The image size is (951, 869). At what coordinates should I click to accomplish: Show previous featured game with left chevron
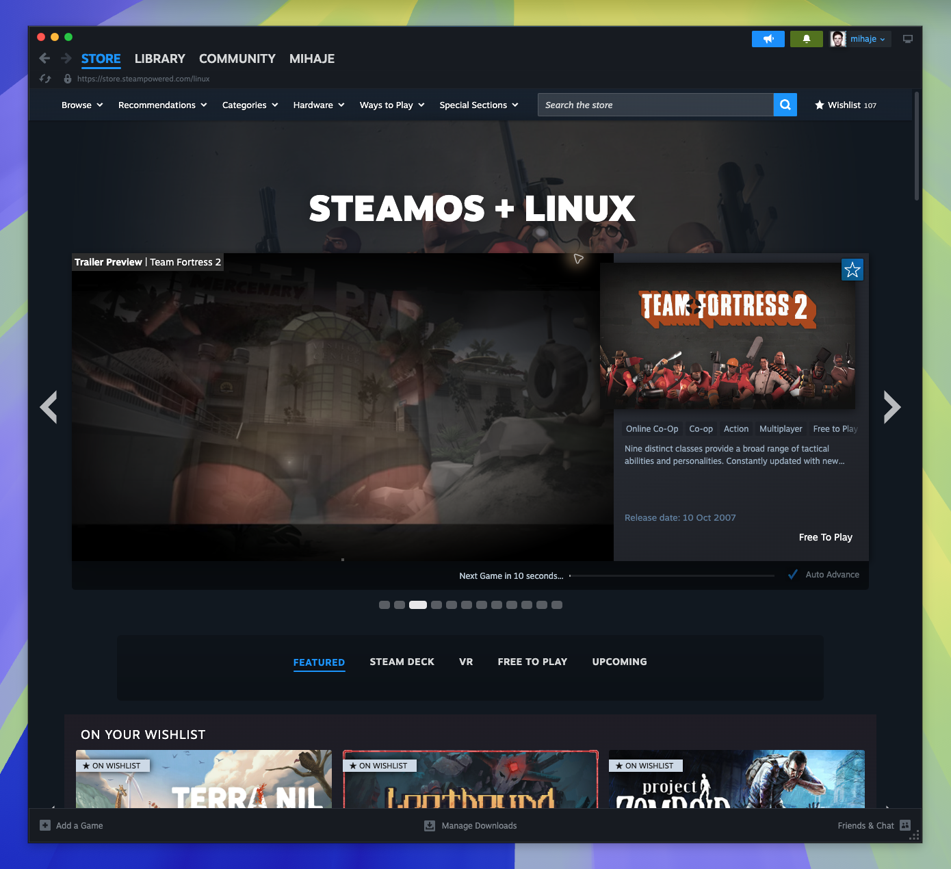[x=49, y=407]
